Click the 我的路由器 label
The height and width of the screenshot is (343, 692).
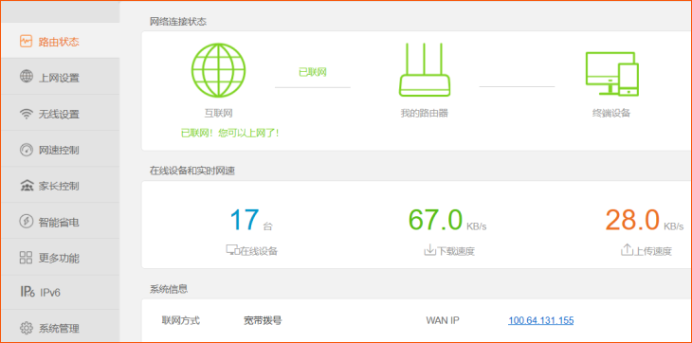[424, 114]
